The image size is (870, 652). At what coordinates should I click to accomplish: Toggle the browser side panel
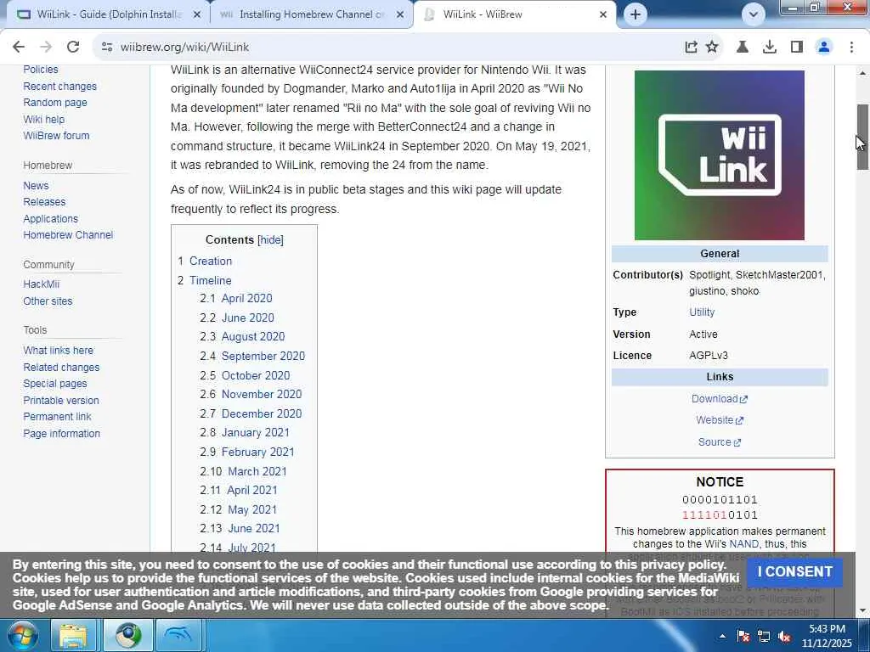797,48
